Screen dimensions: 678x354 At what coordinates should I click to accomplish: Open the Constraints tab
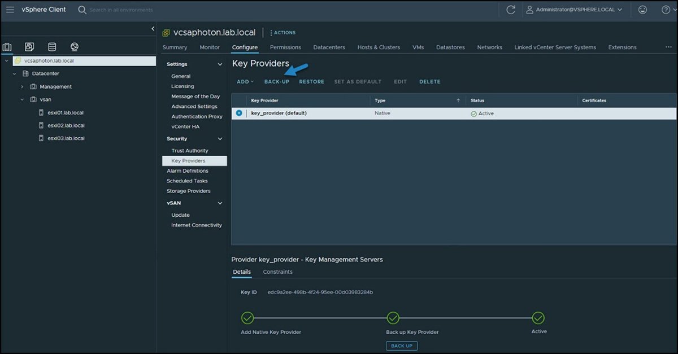277,272
